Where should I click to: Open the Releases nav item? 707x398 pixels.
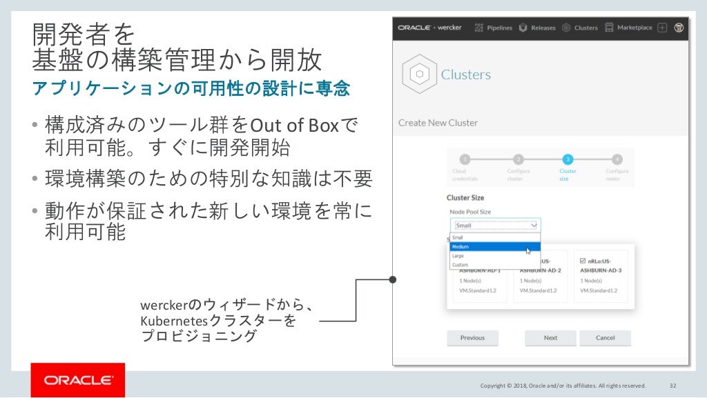pos(543,28)
